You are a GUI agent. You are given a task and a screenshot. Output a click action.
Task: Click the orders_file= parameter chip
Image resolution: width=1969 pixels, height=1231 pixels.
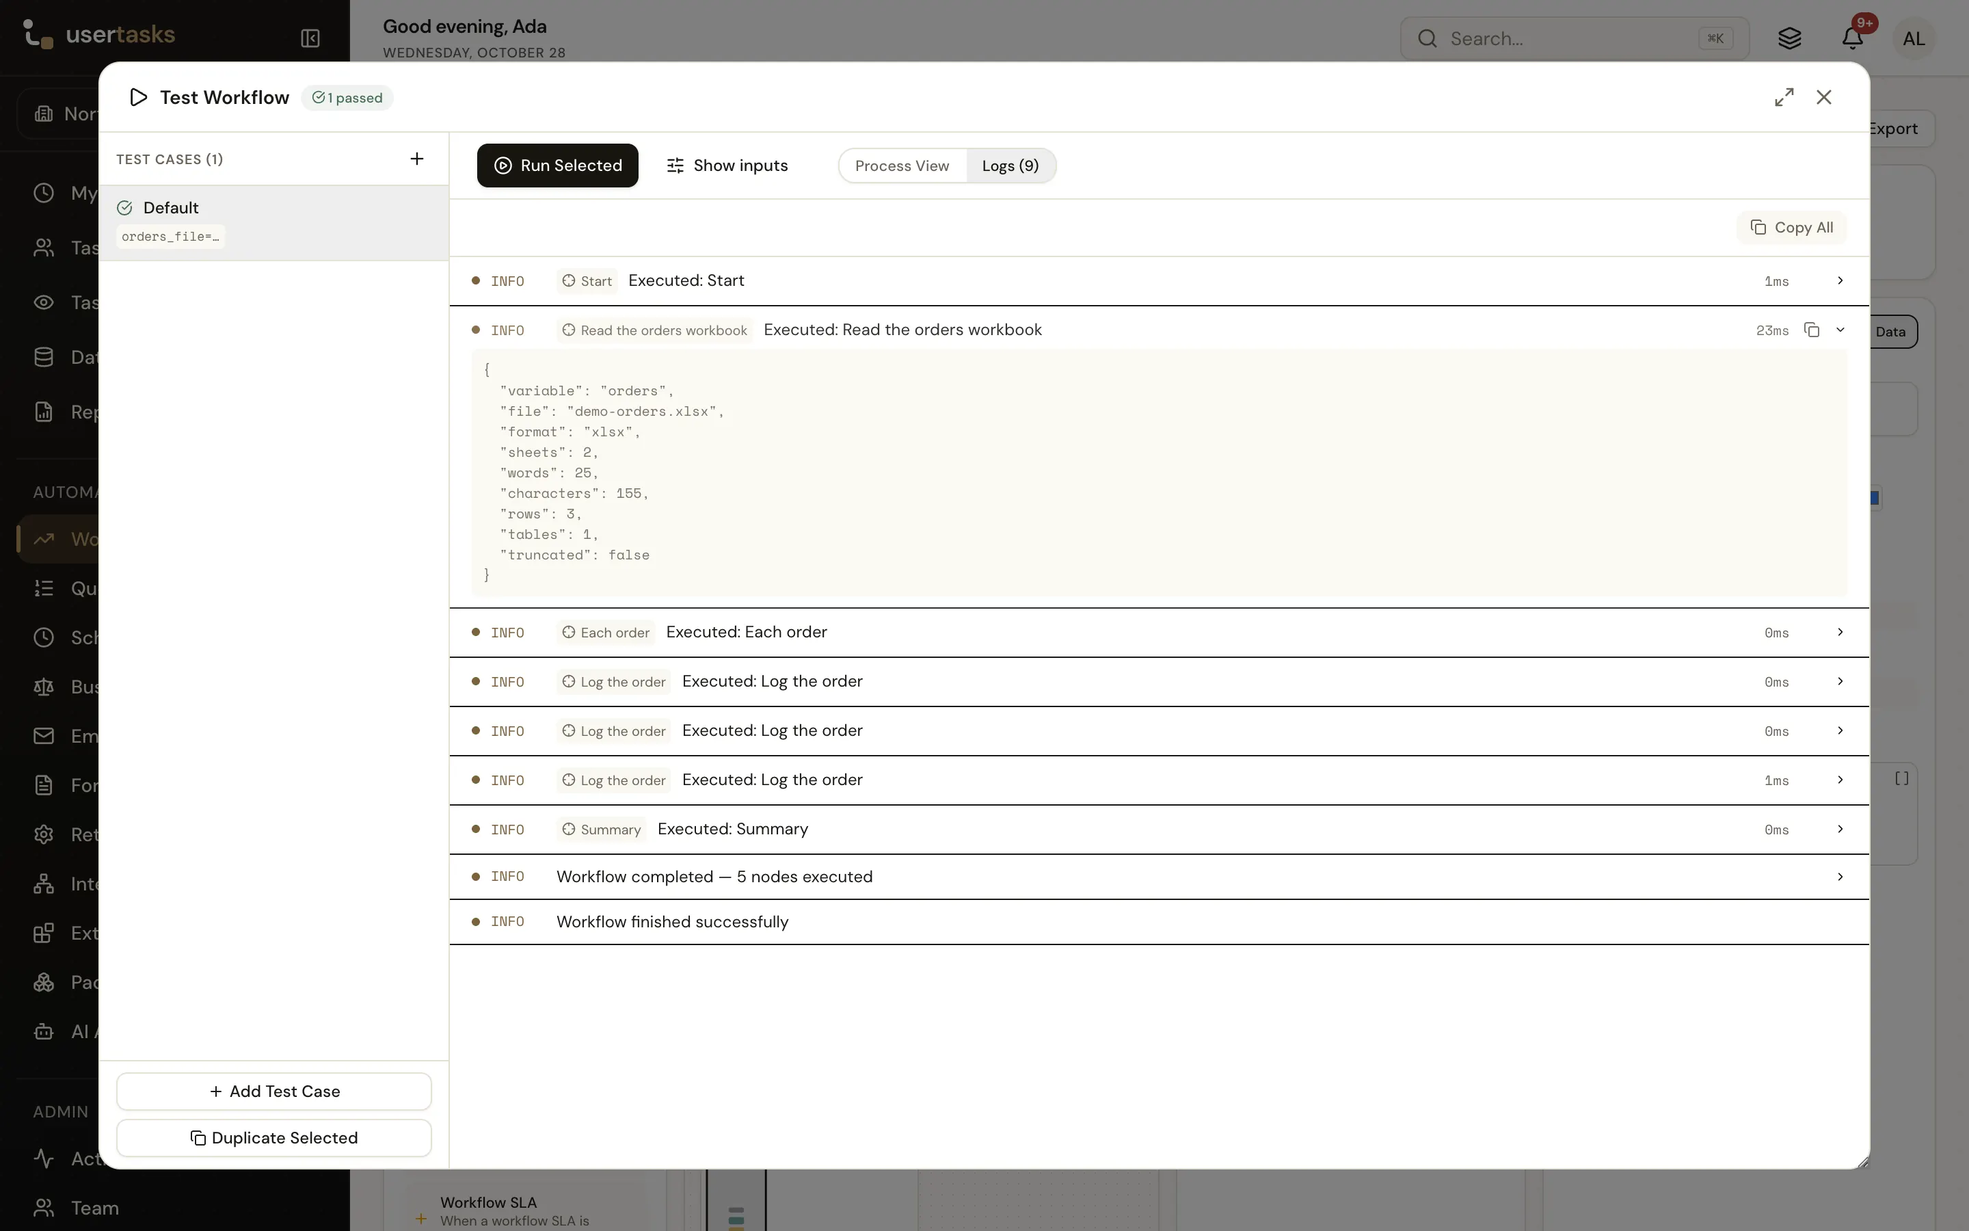coord(170,236)
